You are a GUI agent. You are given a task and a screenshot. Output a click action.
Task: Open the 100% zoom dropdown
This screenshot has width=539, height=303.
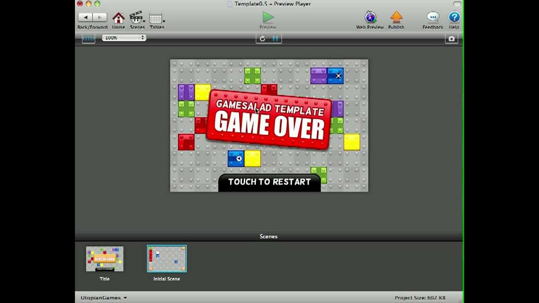coord(124,38)
